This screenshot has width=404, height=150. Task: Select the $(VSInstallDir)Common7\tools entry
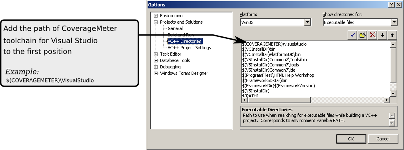pyautogui.click(x=270, y=65)
